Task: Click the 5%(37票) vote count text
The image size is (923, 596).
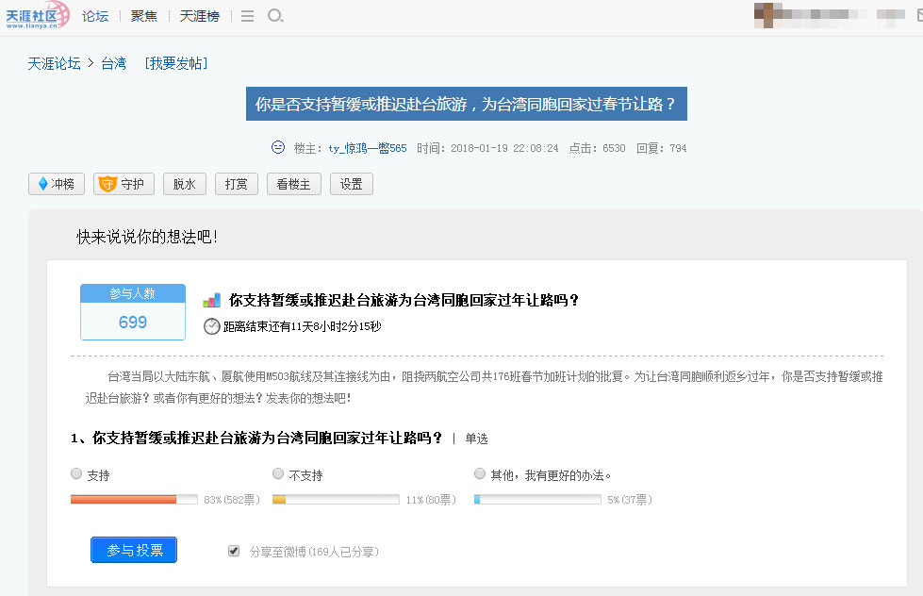Action: (630, 500)
